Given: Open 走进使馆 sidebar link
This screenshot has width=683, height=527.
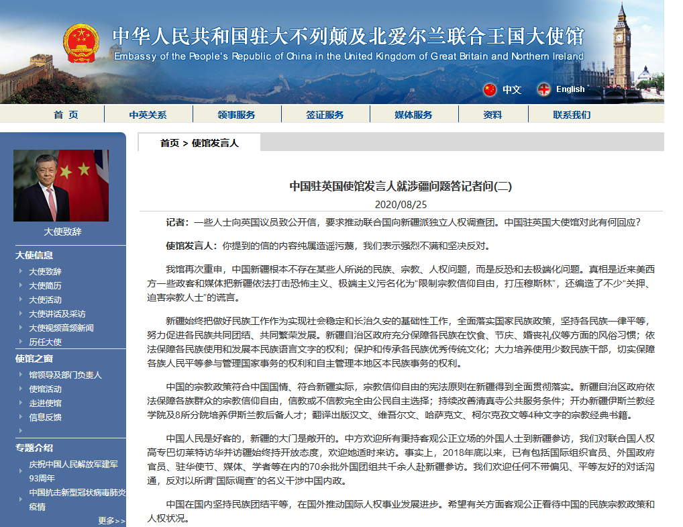Looking at the screenshot, I should (x=45, y=403).
